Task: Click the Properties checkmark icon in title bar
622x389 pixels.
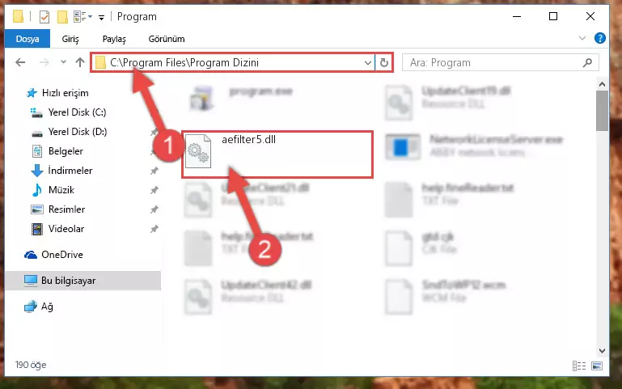Action: 44,17
